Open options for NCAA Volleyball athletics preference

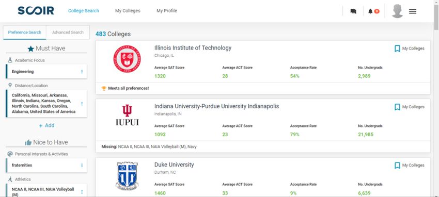(x=82, y=192)
